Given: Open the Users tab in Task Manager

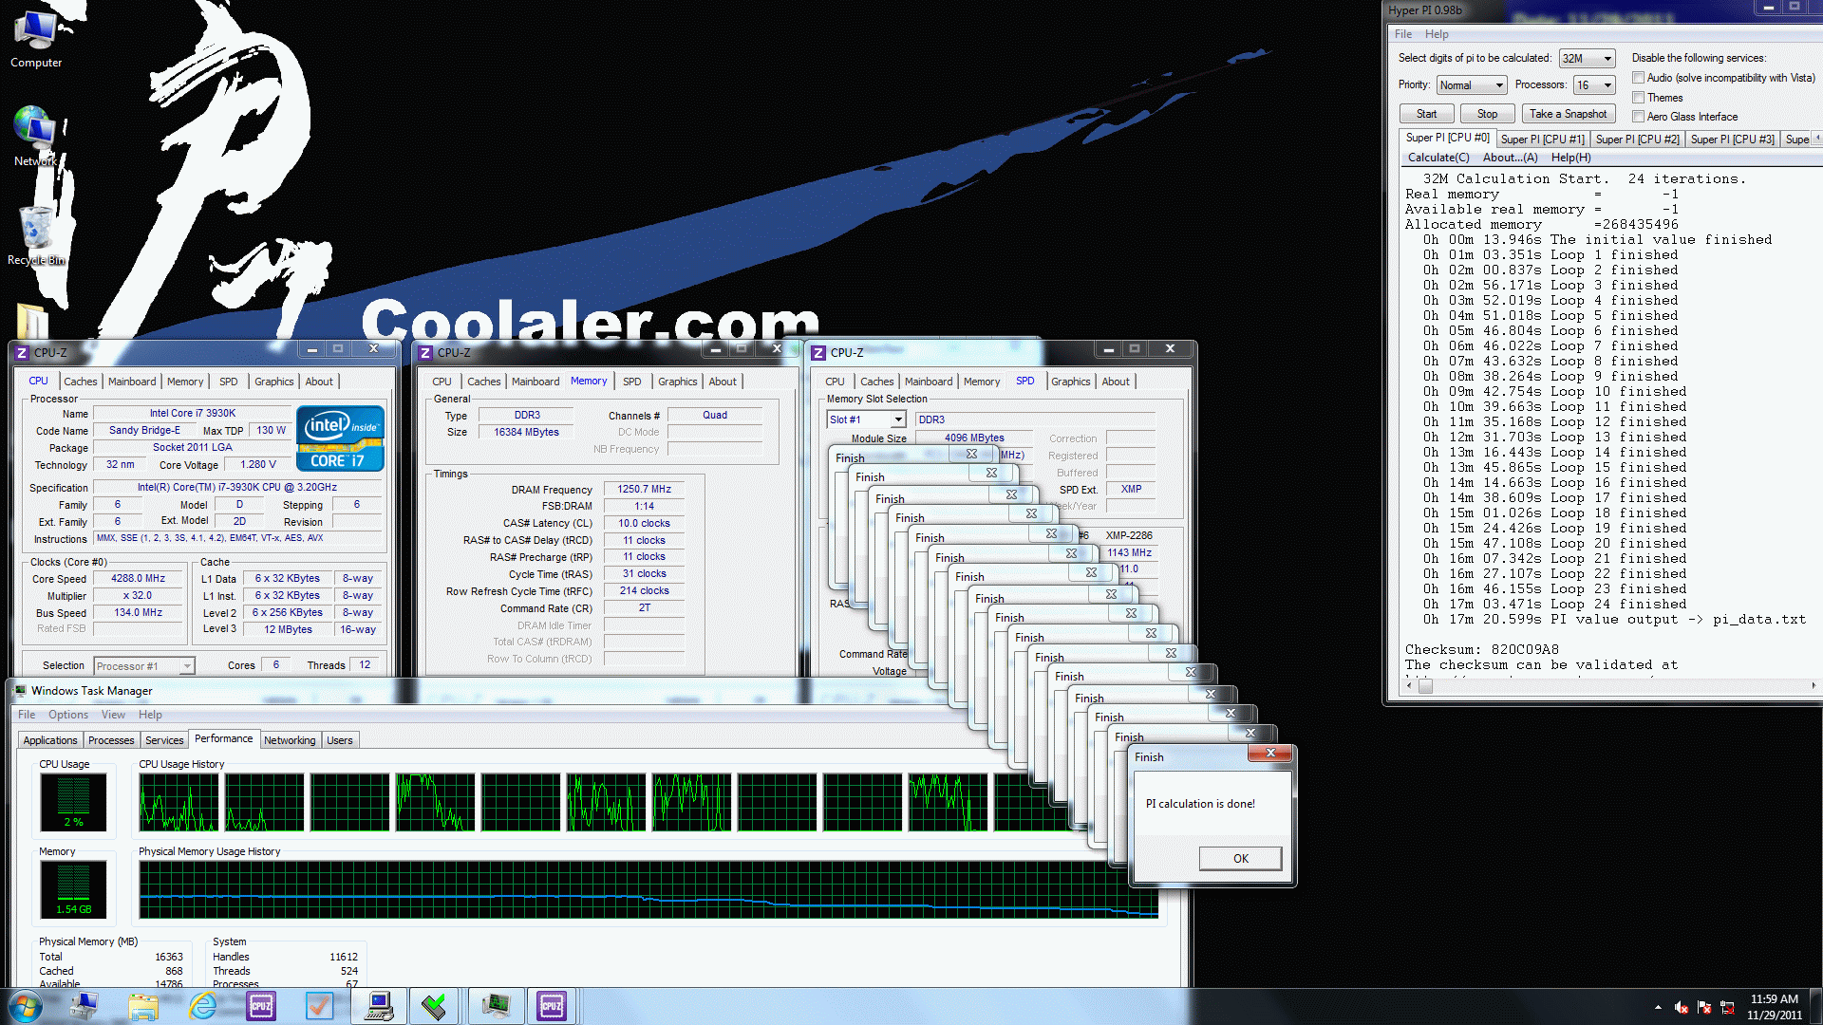Looking at the screenshot, I should 339,740.
